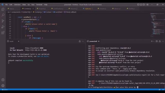Open the File menu

[6, 5]
